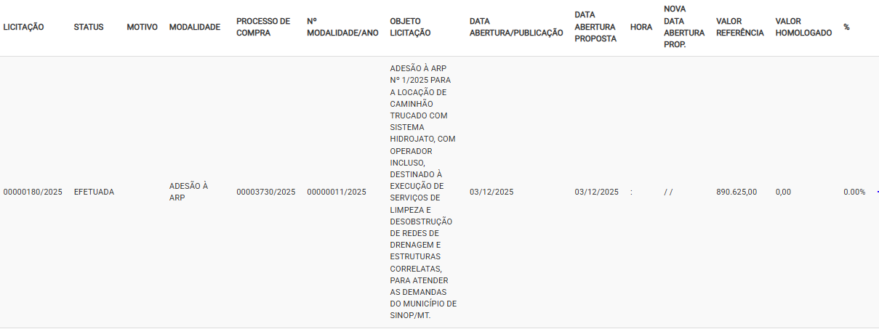Sort by the STATUS column header
Image resolution: width=879 pixels, height=329 pixels.
pyautogui.click(x=89, y=27)
